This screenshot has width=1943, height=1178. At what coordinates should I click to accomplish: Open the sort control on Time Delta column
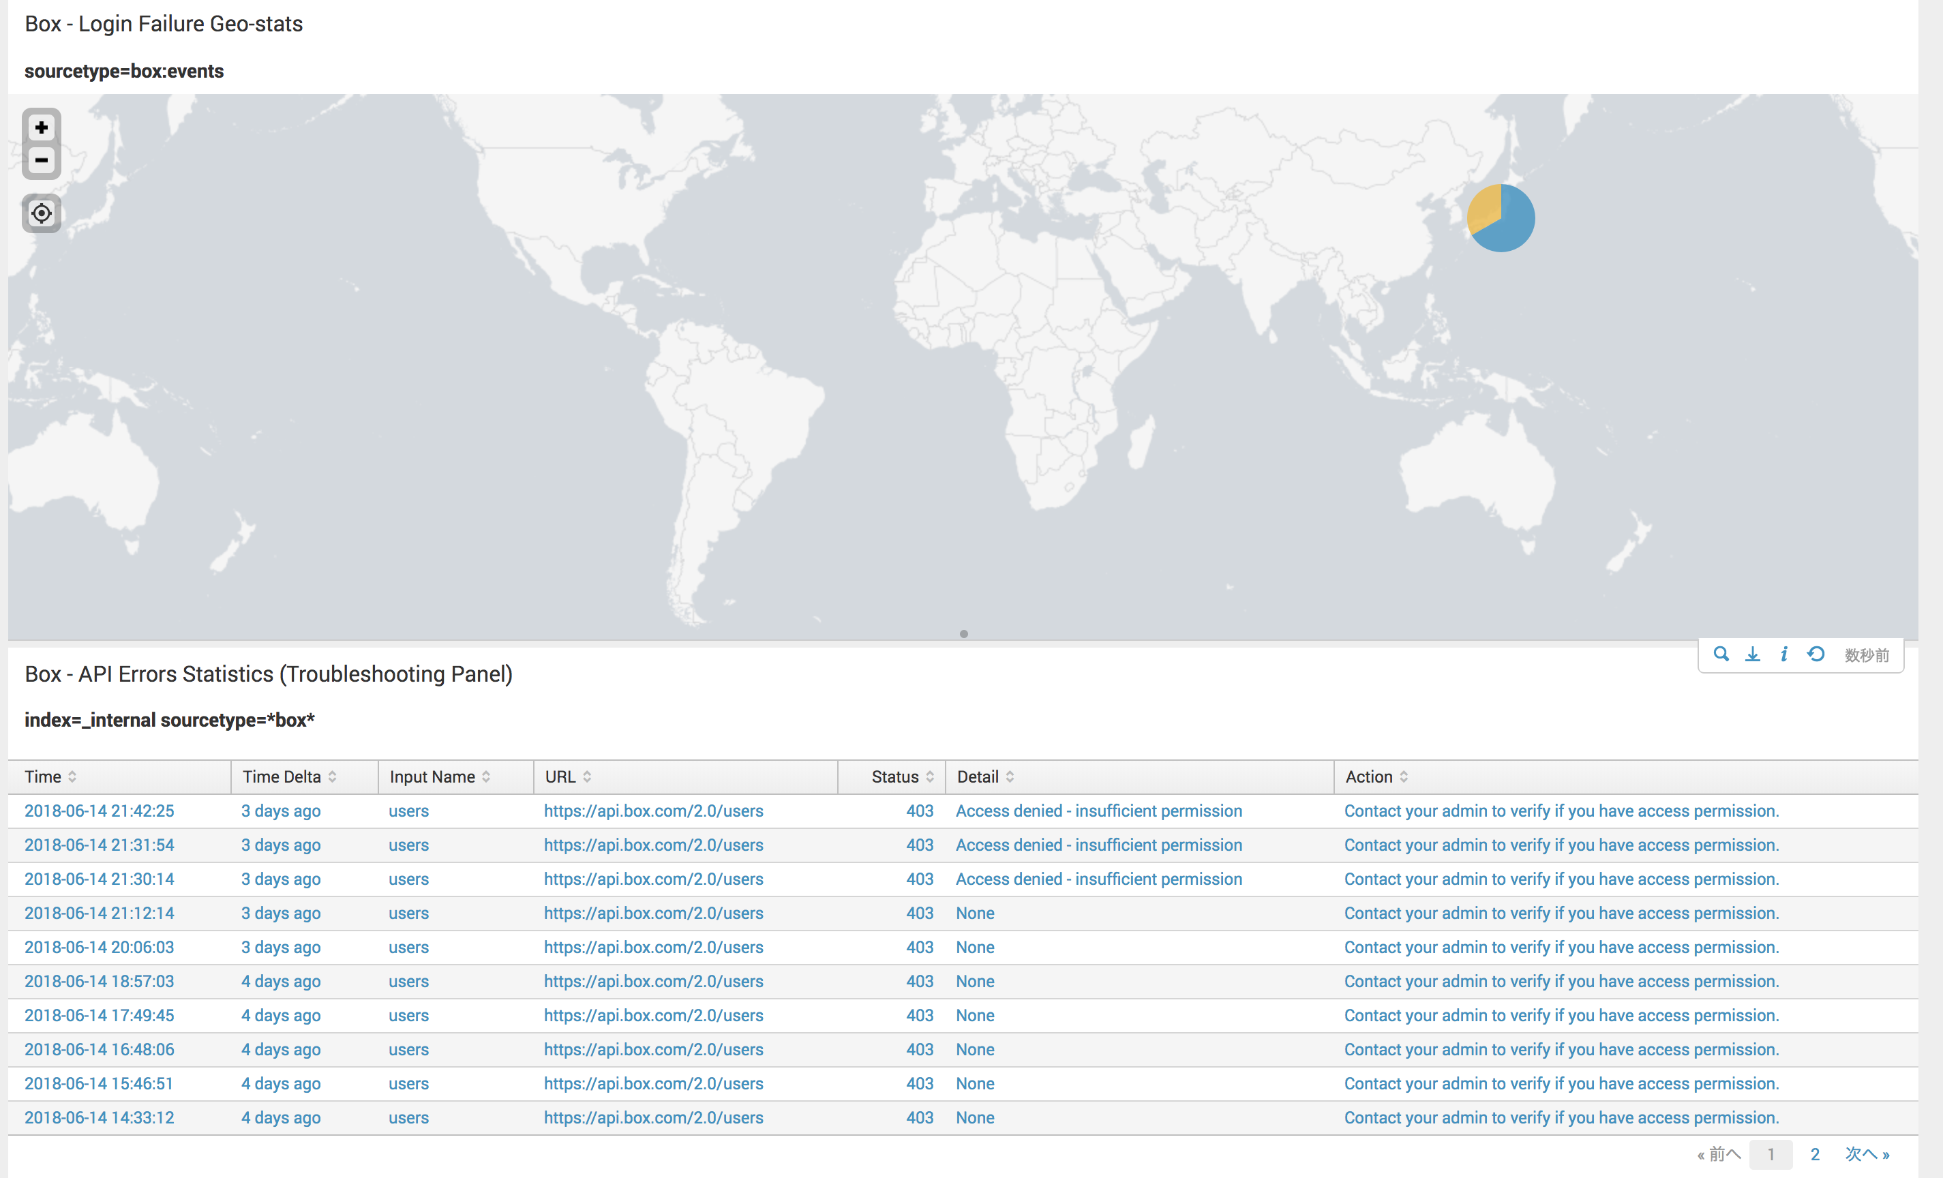tap(333, 776)
